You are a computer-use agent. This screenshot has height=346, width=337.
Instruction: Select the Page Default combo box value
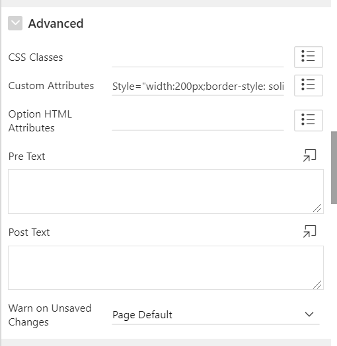click(215, 315)
